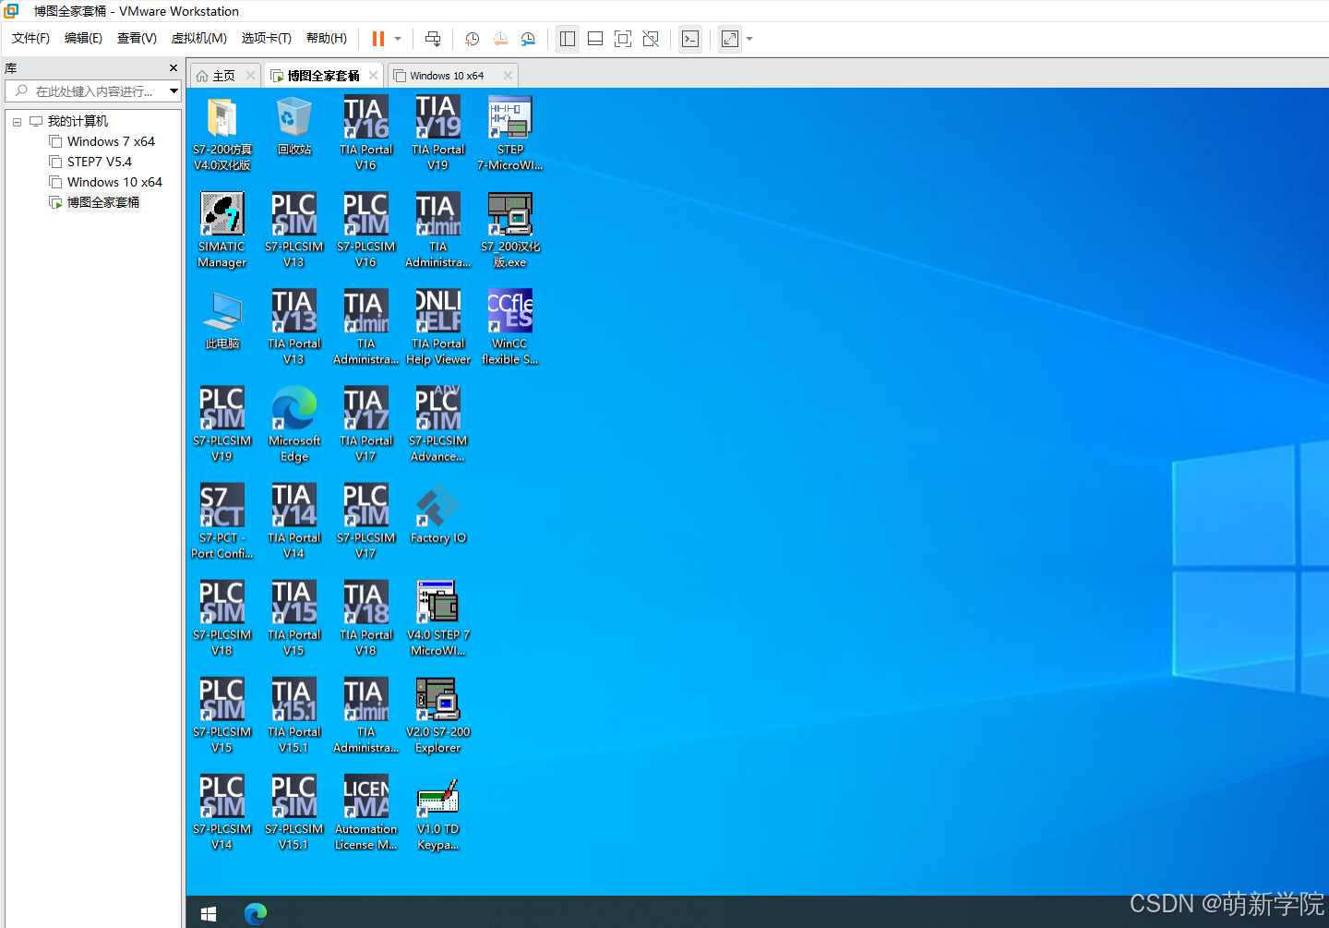
Task: Switch to the Windows 10 x64 tab
Action: 447,76
